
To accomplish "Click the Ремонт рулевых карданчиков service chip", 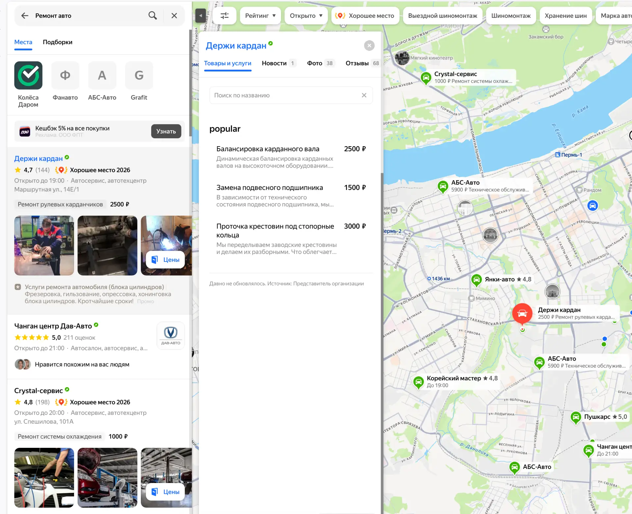I will click(60, 204).
